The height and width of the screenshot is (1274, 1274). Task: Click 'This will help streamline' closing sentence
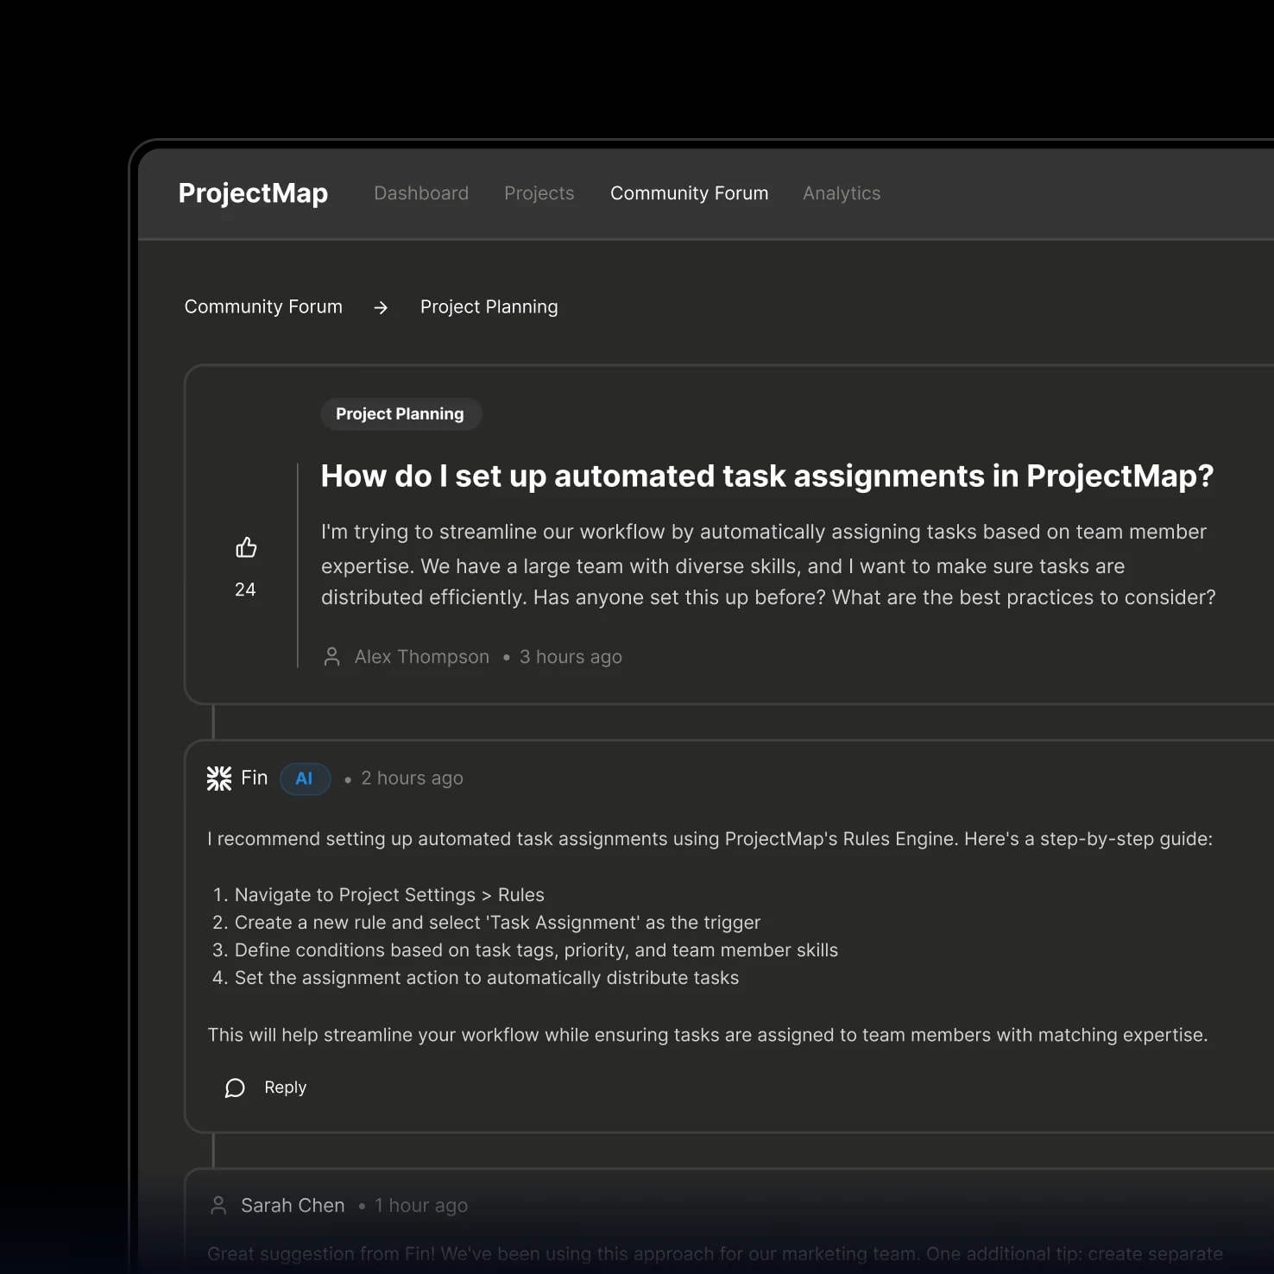tap(708, 1035)
